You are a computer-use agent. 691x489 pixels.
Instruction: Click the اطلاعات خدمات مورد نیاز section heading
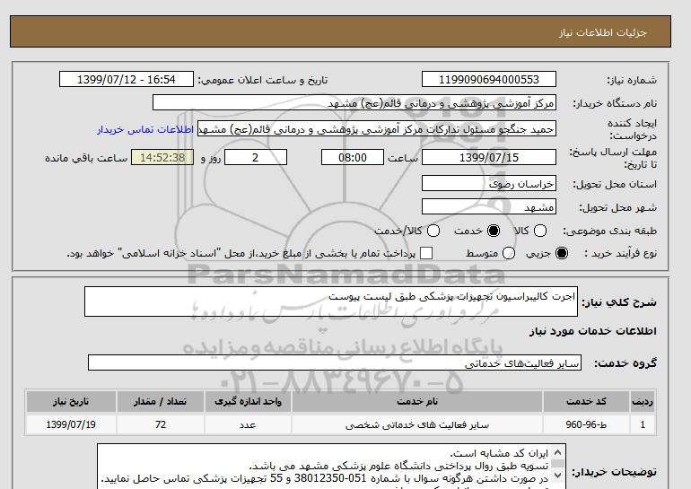point(592,331)
